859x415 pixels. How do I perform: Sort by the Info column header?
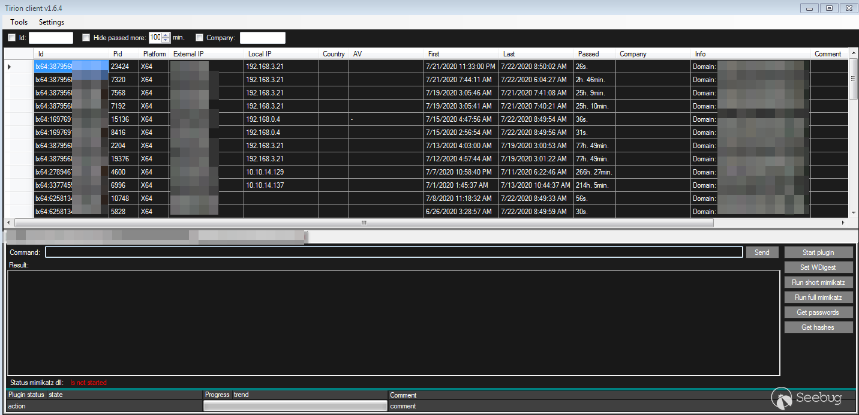point(750,54)
